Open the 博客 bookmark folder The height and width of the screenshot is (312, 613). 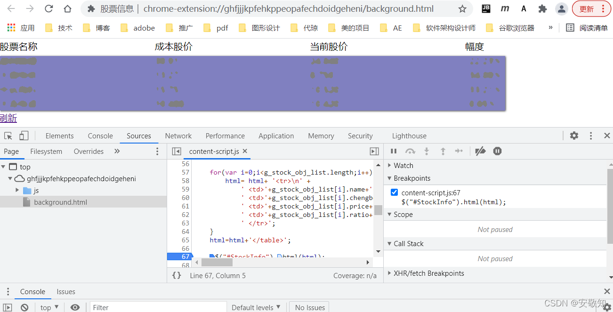click(97, 28)
